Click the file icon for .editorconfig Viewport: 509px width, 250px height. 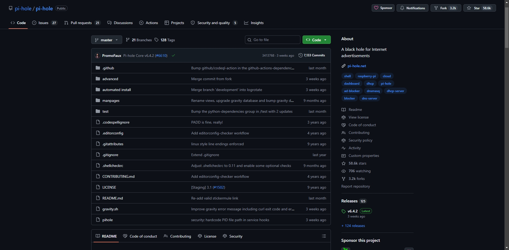(x=98, y=133)
